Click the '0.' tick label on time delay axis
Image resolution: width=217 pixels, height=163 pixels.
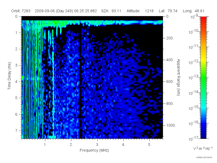pyautogui.click(x=17, y=16)
